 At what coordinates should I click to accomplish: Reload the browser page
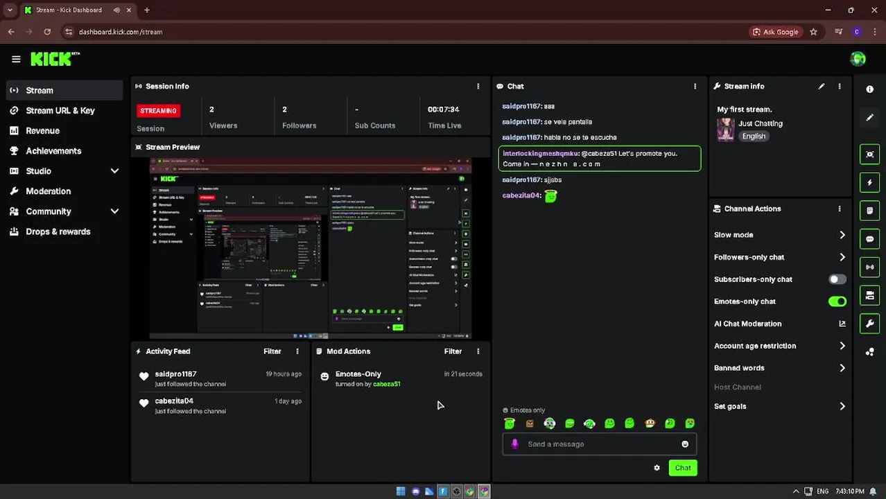47,32
